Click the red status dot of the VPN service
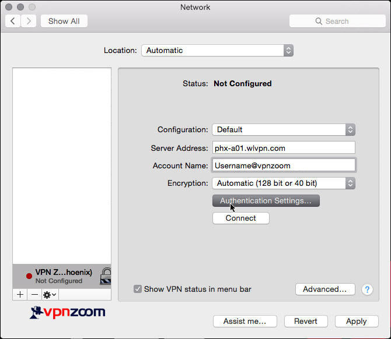This screenshot has width=391, height=339. [29, 276]
